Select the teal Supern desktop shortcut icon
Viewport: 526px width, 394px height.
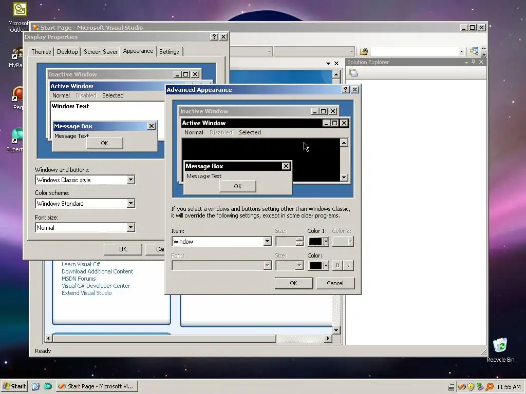(17, 135)
